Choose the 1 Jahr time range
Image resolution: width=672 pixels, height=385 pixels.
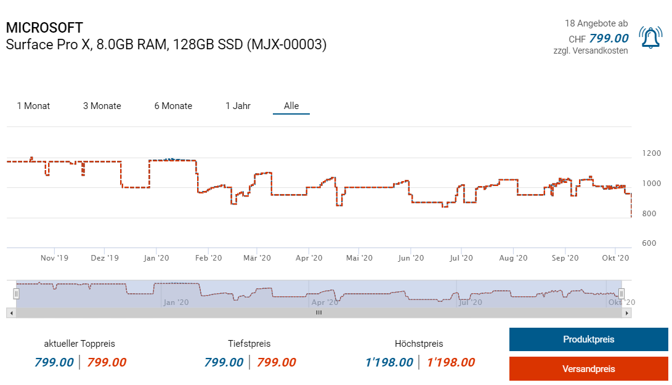[x=238, y=106]
